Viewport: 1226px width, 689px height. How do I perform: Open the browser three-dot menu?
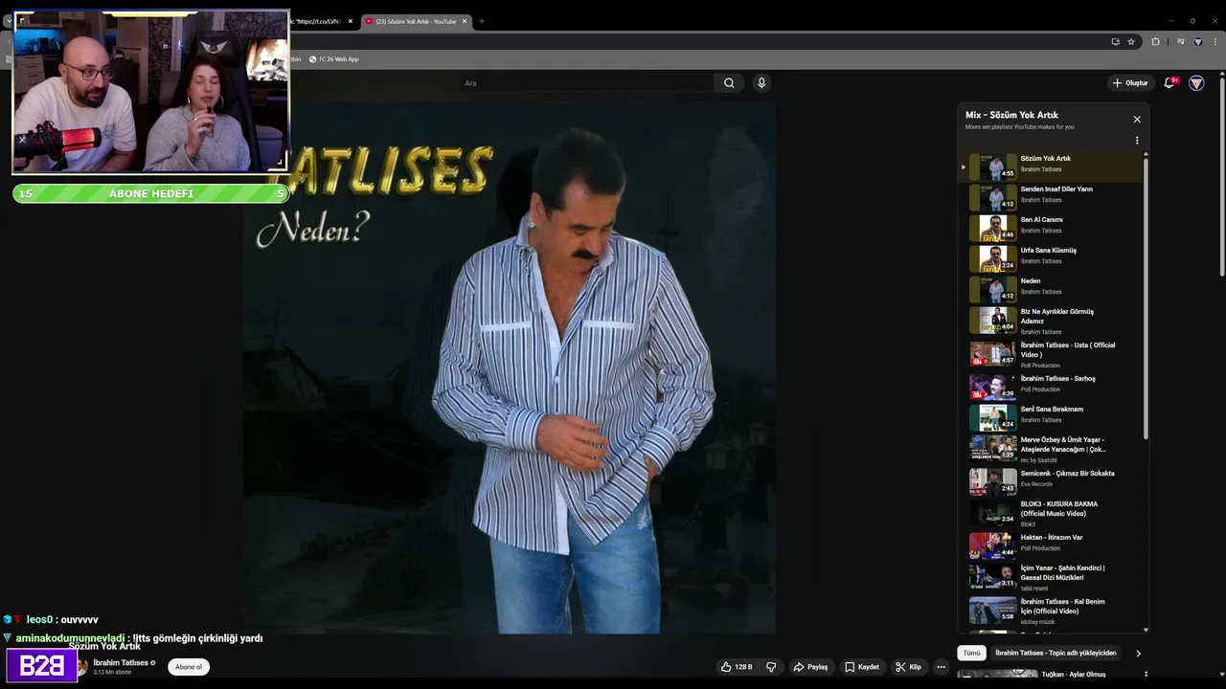pos(1214,42)
